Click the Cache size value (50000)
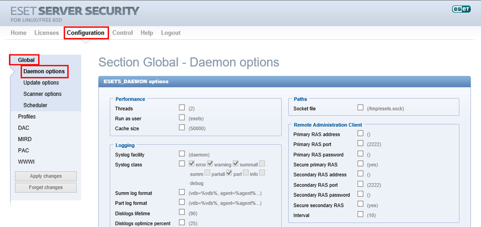This screenshot has height=227, width=481. pyautogui.click(x=197, y=129)
